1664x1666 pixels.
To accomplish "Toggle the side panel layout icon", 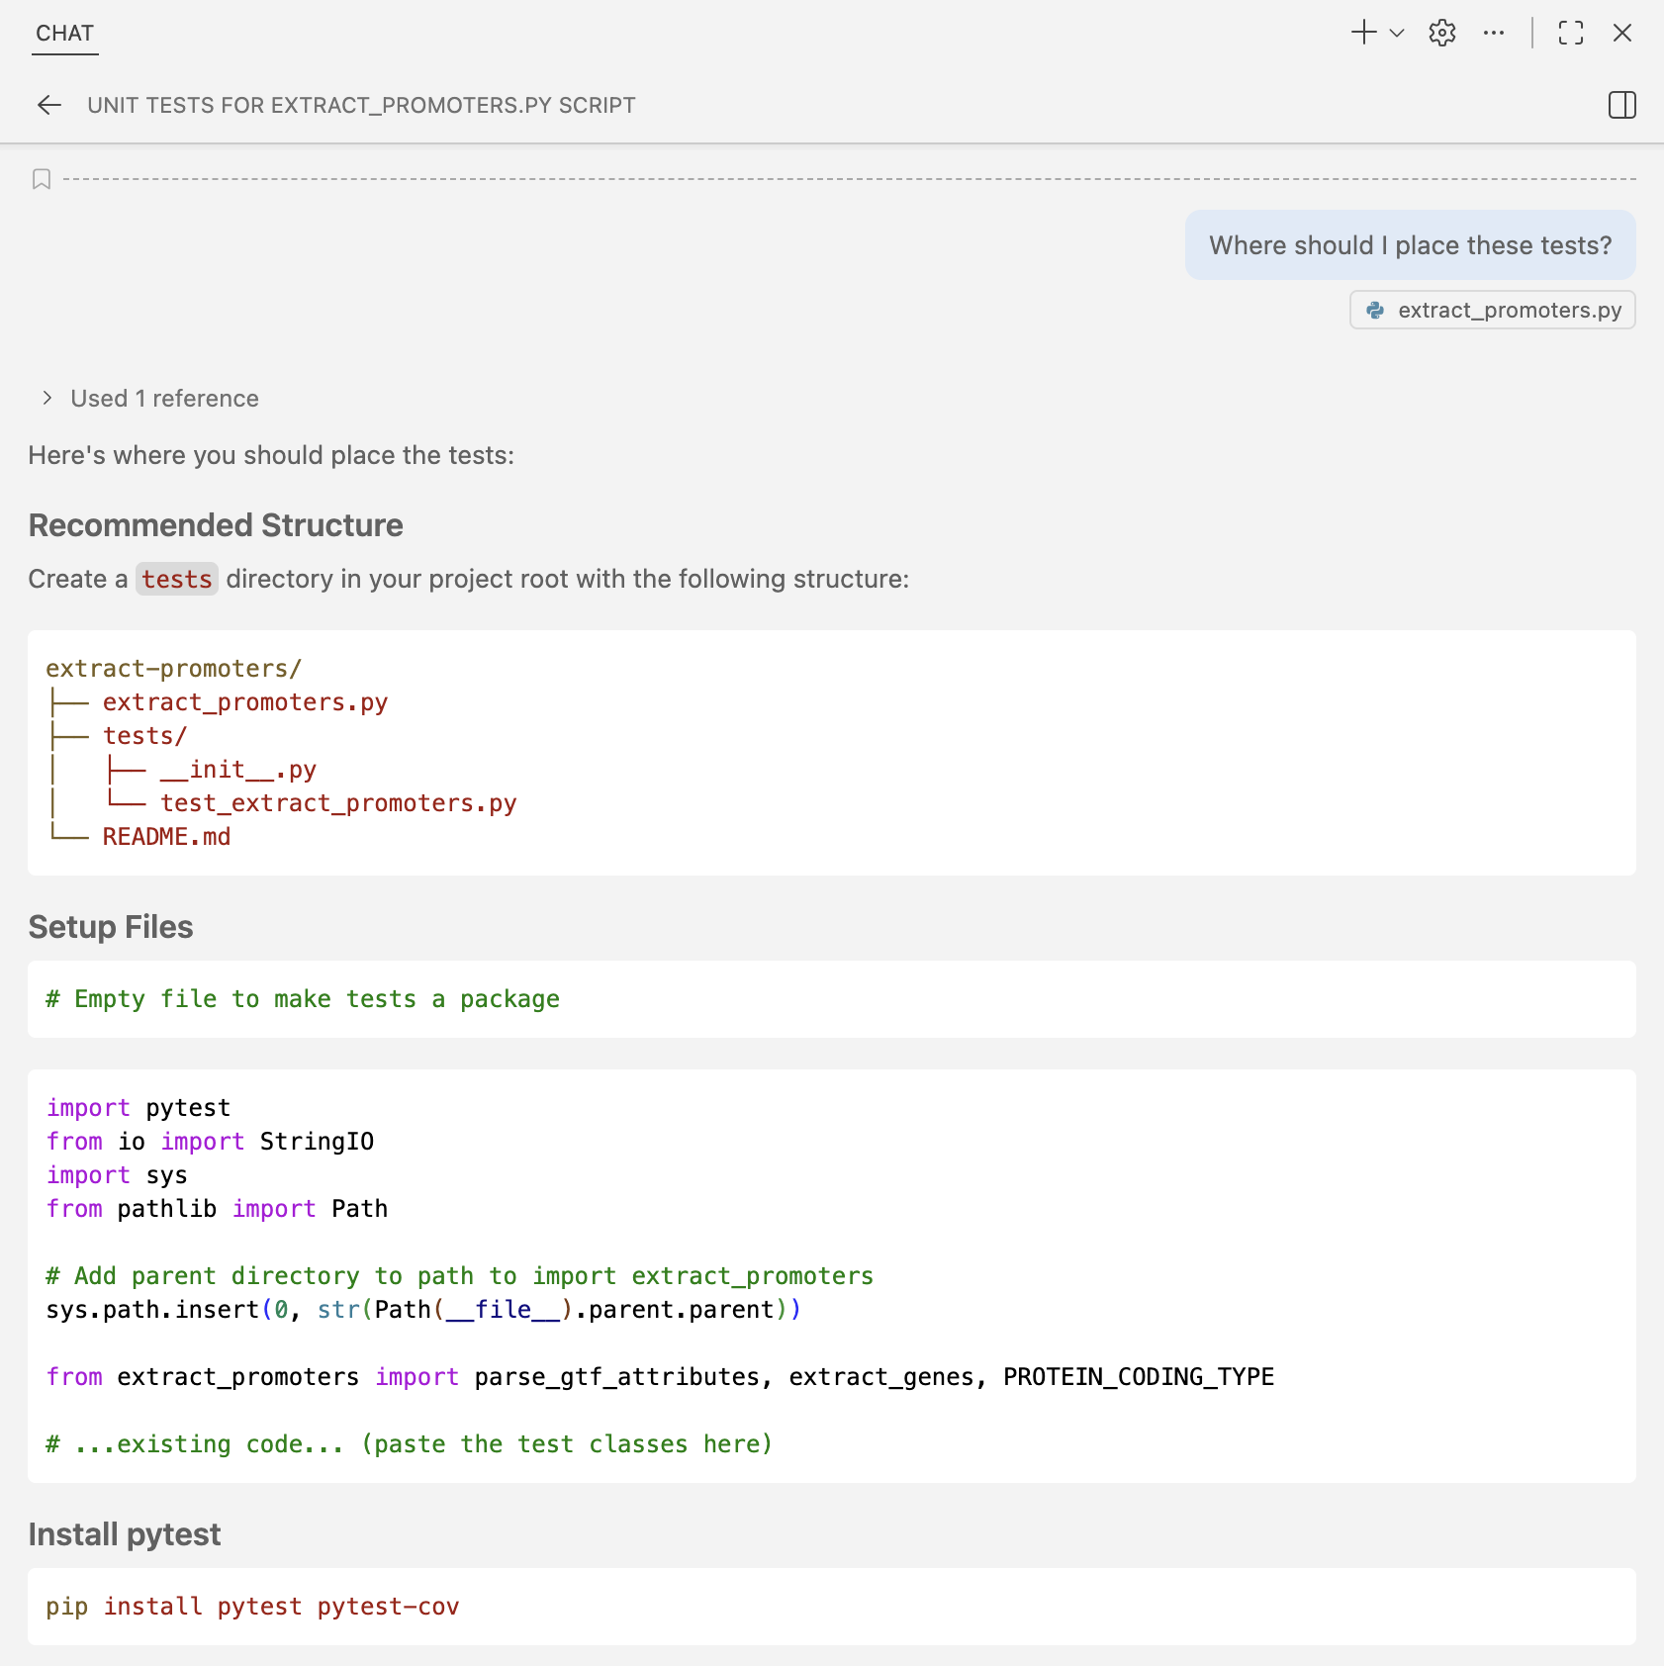I will pos(1622,105).
